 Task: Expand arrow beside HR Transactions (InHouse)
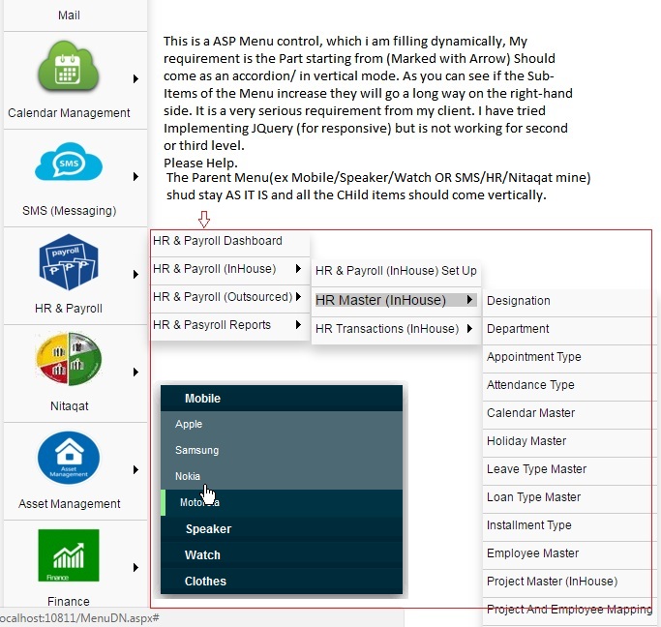click(469, 328)
